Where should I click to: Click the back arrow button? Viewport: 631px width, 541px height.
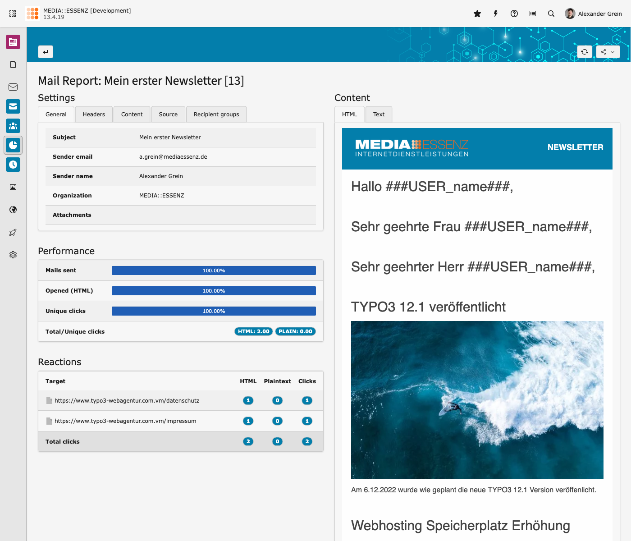(x=46, y=52)
